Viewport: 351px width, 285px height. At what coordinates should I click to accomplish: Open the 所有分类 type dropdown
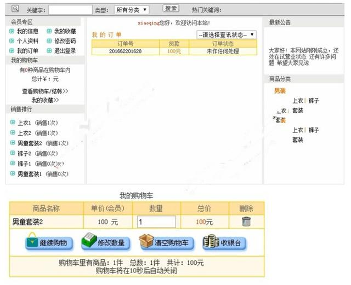[x=132, y=10]
